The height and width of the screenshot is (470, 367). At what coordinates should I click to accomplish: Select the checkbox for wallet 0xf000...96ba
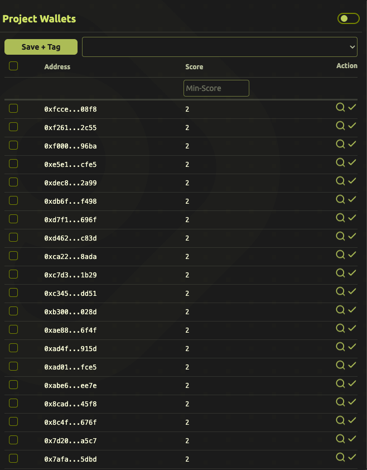coord(13,145)
